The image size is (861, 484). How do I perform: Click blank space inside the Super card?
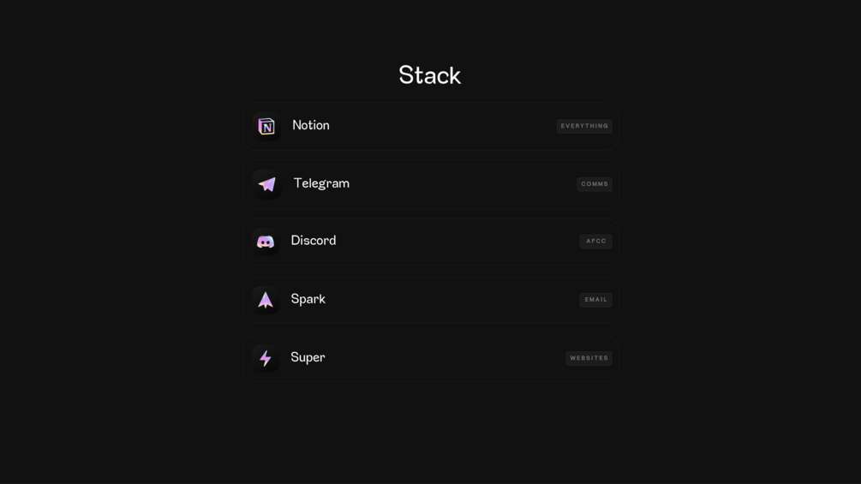pos(445,358)
